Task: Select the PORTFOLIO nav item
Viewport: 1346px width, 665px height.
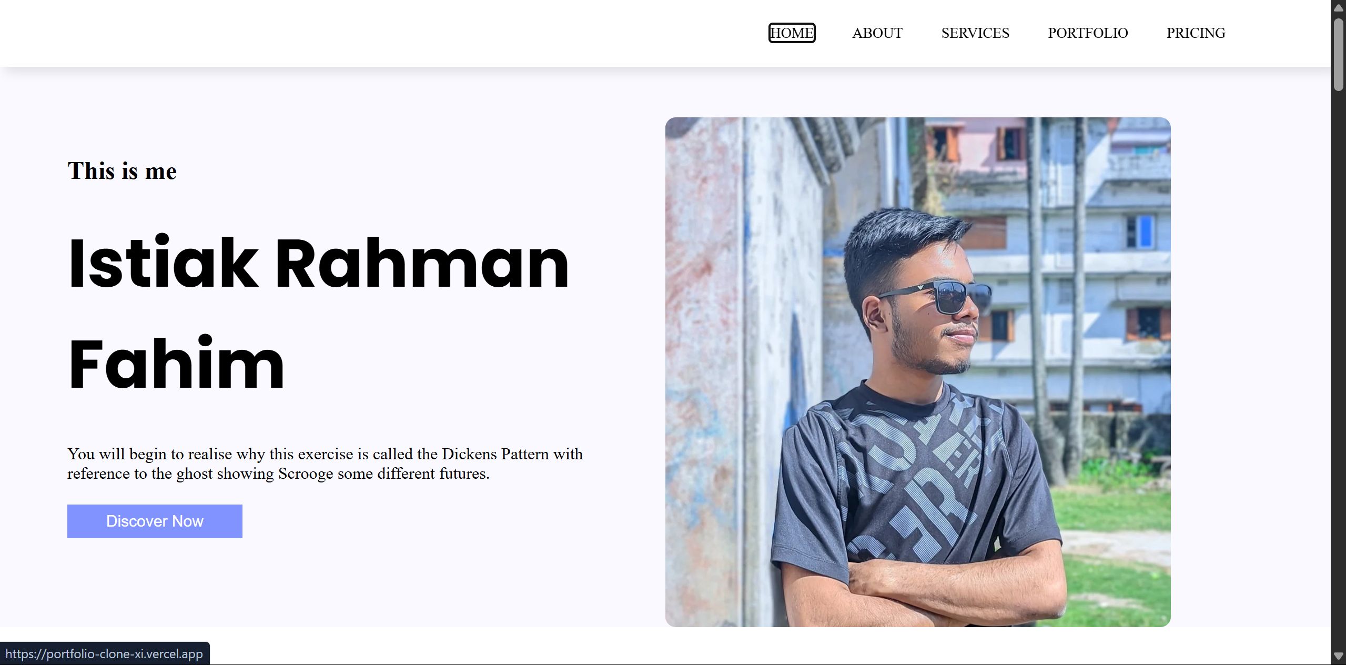Action: click(1087, 33)
